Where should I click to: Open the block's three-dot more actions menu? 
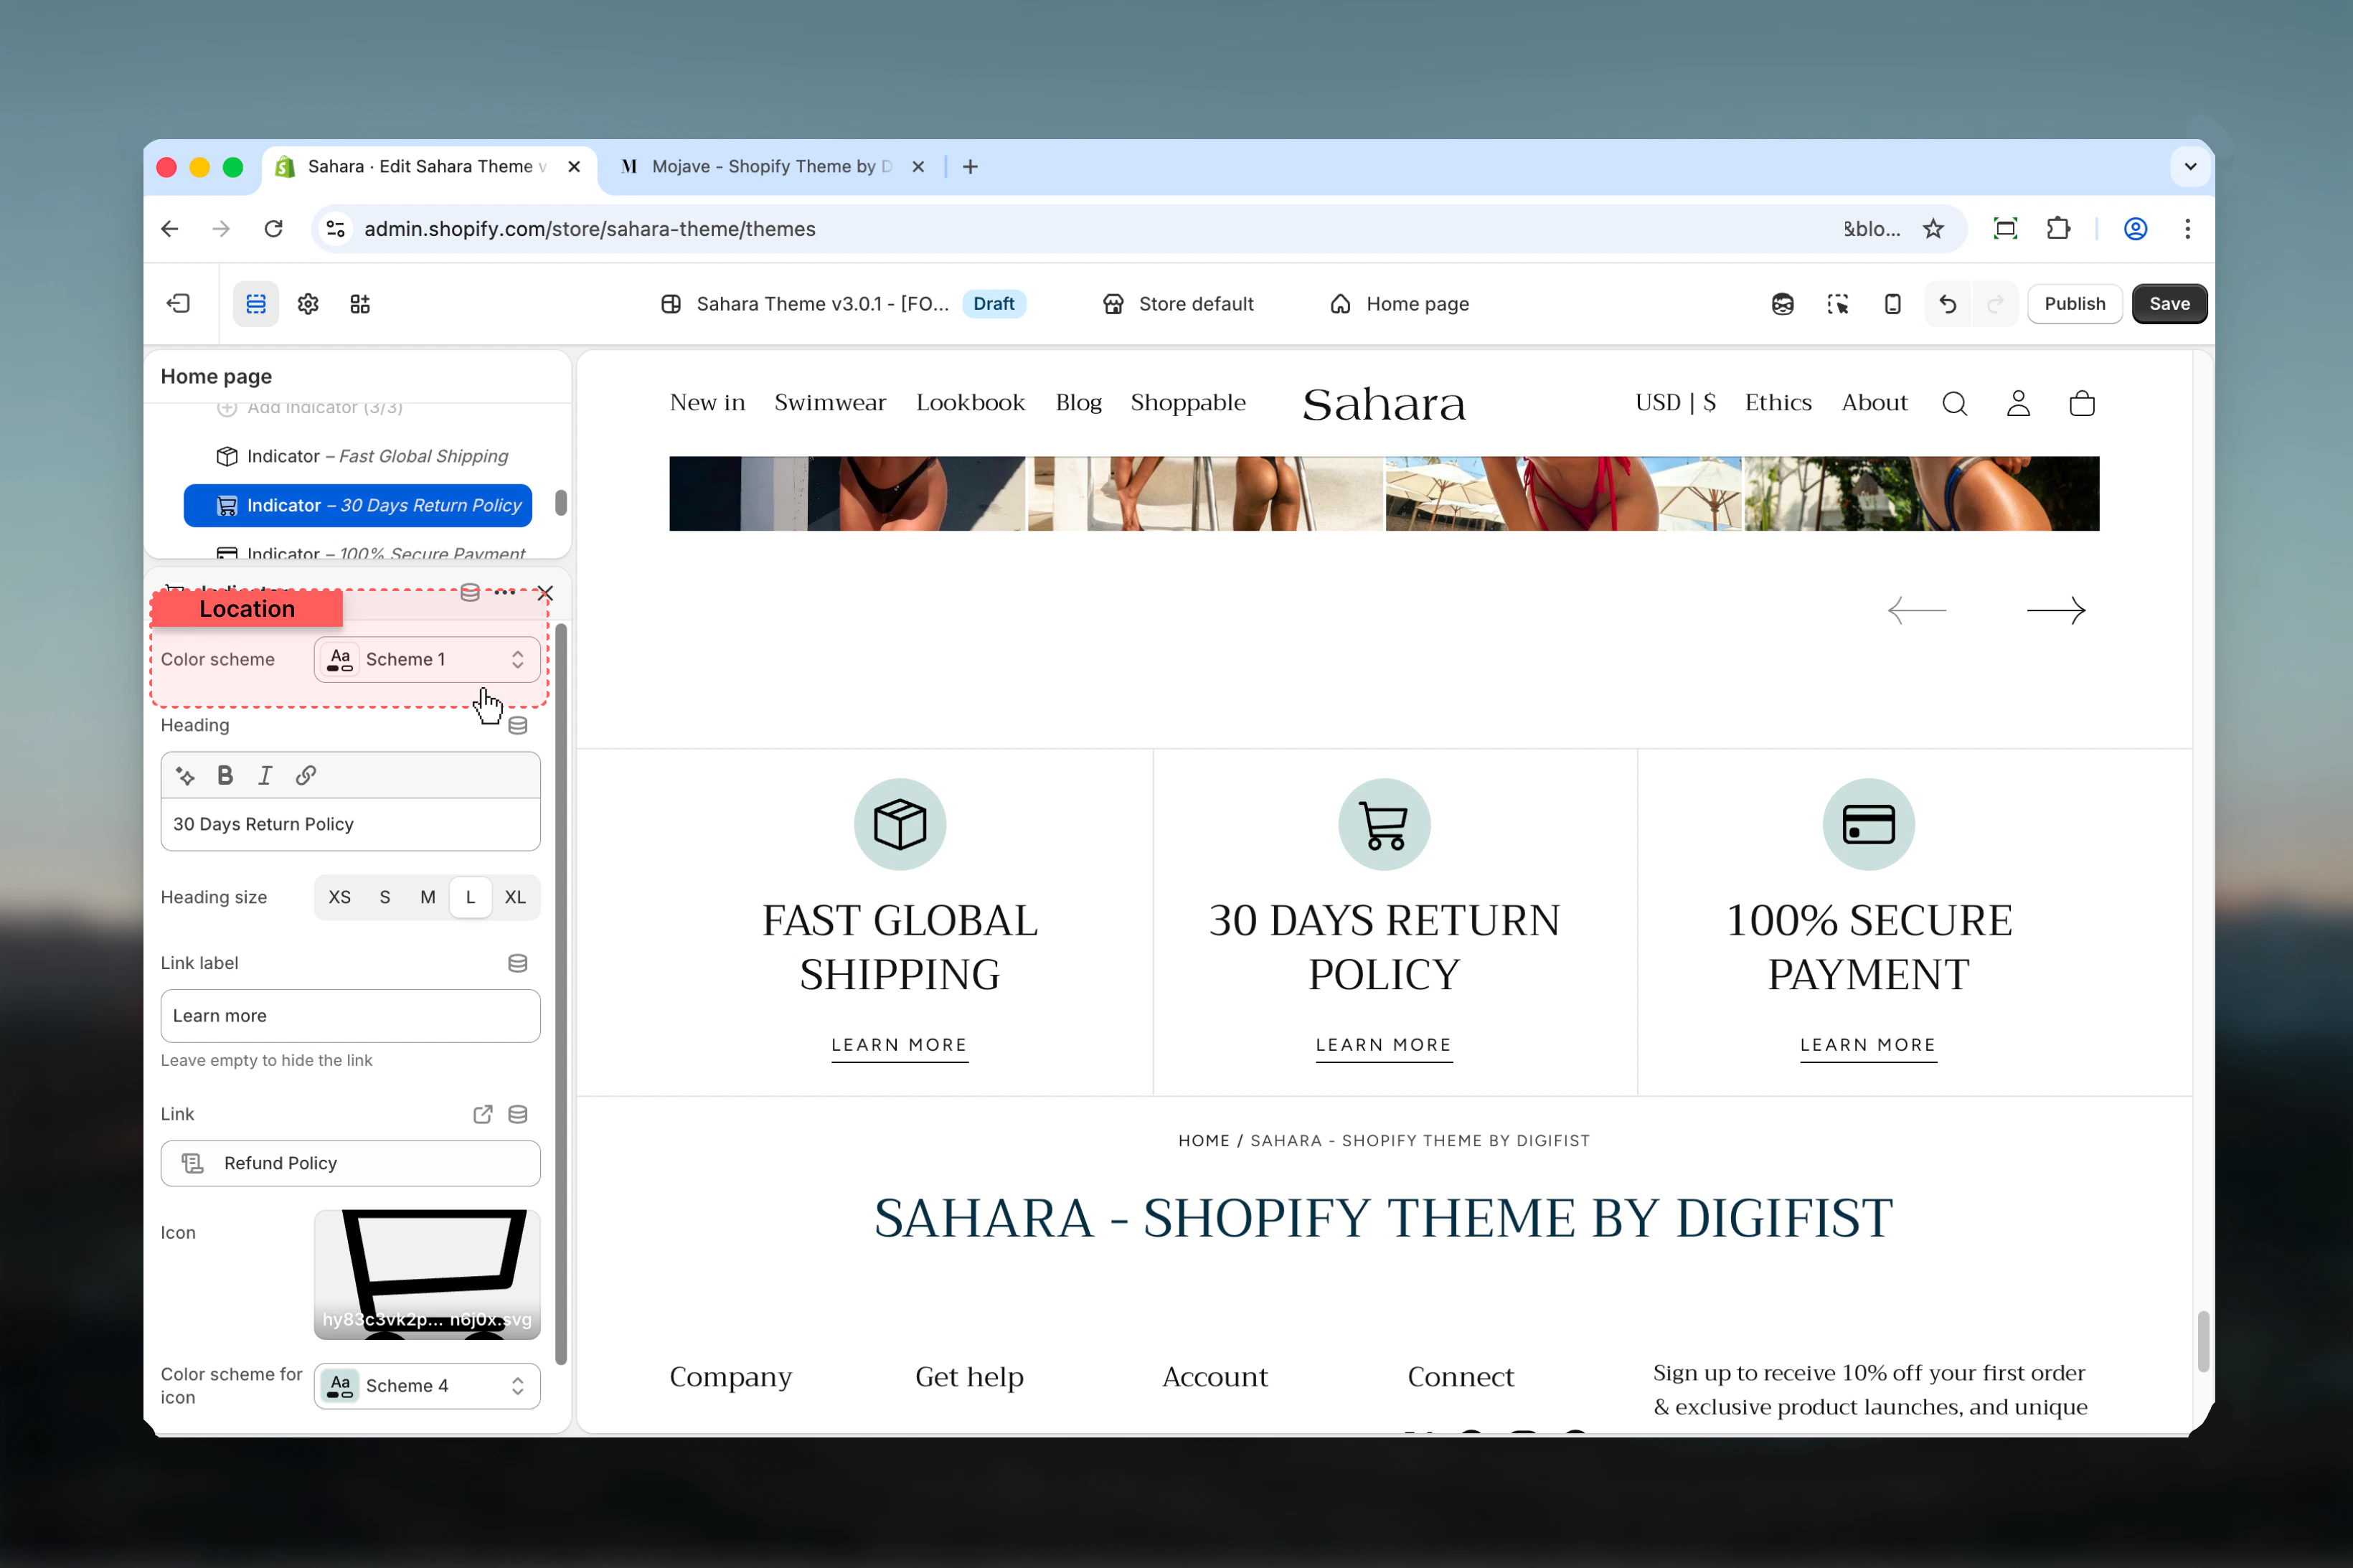(505, 593)
